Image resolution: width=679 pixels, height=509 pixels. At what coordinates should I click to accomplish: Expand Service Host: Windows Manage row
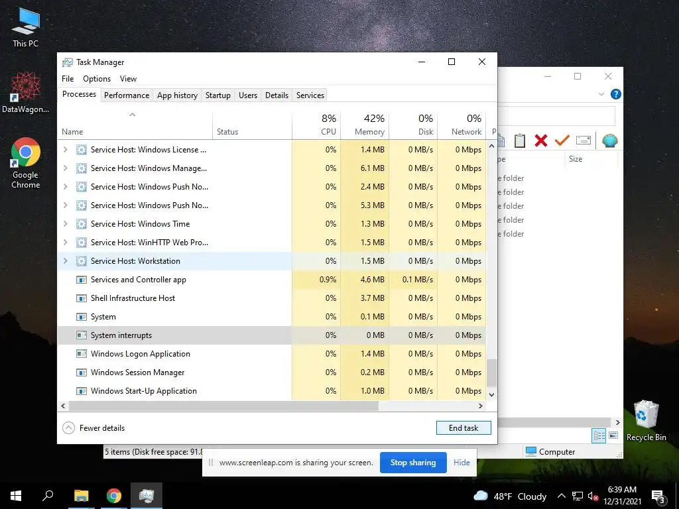(x=66, y=168)
